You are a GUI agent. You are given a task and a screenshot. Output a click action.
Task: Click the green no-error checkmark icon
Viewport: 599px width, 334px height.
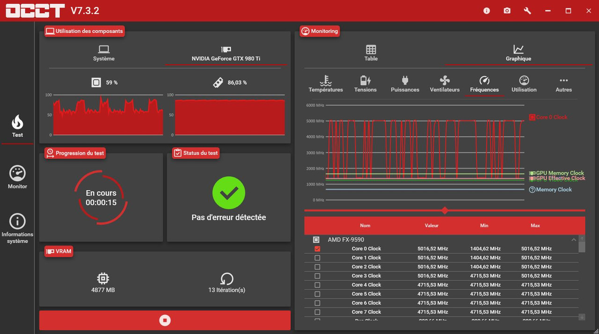coord(229,192)
